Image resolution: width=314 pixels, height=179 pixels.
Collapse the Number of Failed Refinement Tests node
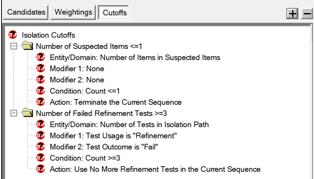coord(14,113)
